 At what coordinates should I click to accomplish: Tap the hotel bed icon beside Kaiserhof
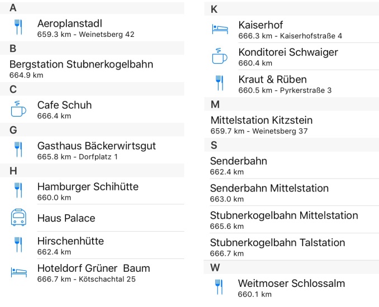(x=220, y=29)
